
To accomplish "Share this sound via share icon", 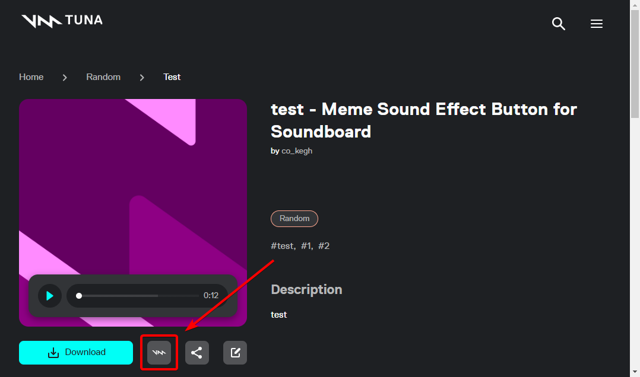I will (197, 353).
